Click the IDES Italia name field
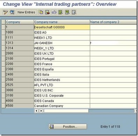138x136 pixels. coord(62,74)
